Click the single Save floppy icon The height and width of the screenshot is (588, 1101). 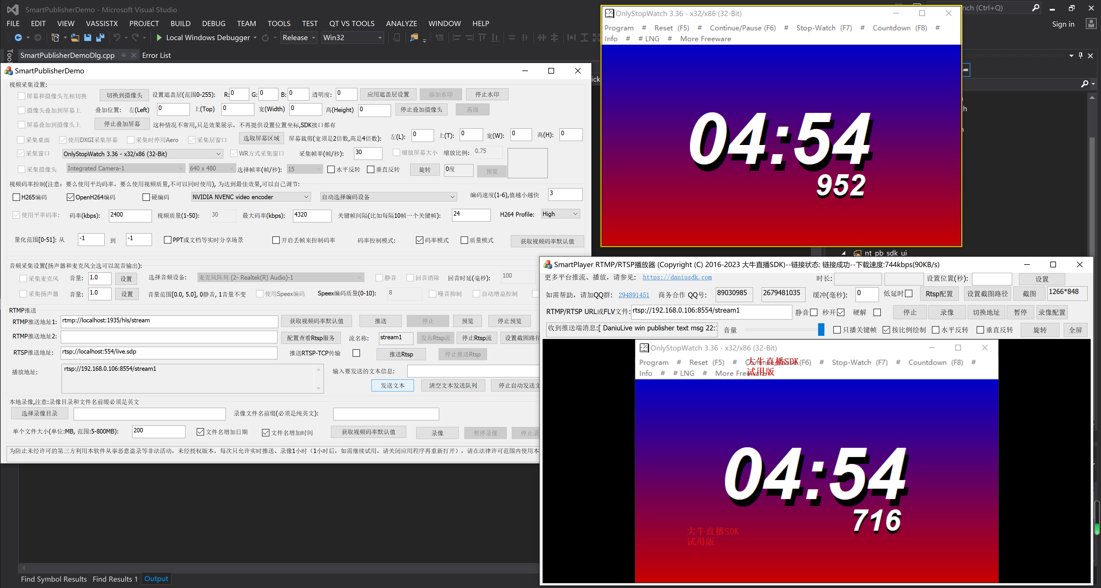pos(88,38)
